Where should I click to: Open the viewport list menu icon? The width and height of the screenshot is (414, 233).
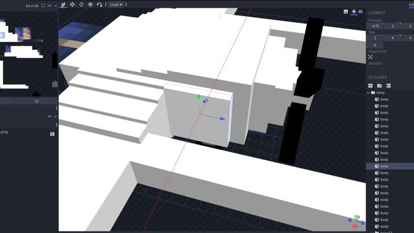(360, 12)
